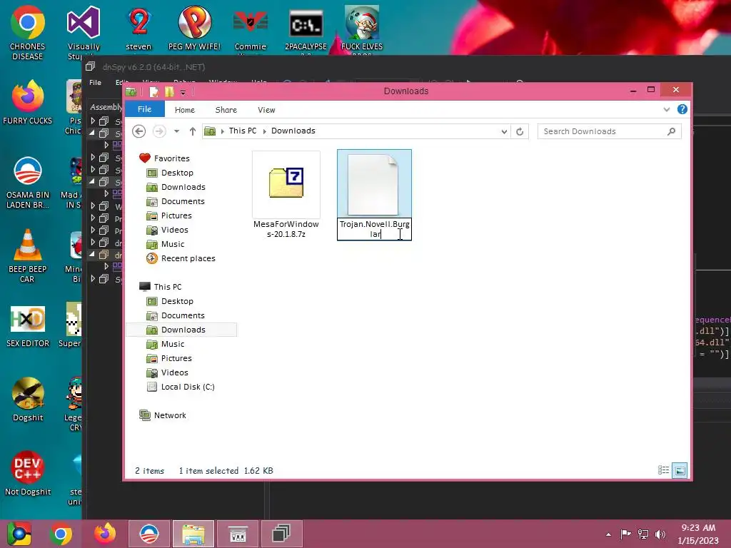Refresh the Downloads folder view

tap(520, 132)
